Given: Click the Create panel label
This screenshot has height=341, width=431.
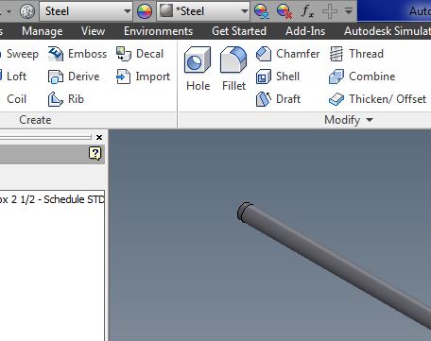Looking at the screenshot, I should coord(35,120).
